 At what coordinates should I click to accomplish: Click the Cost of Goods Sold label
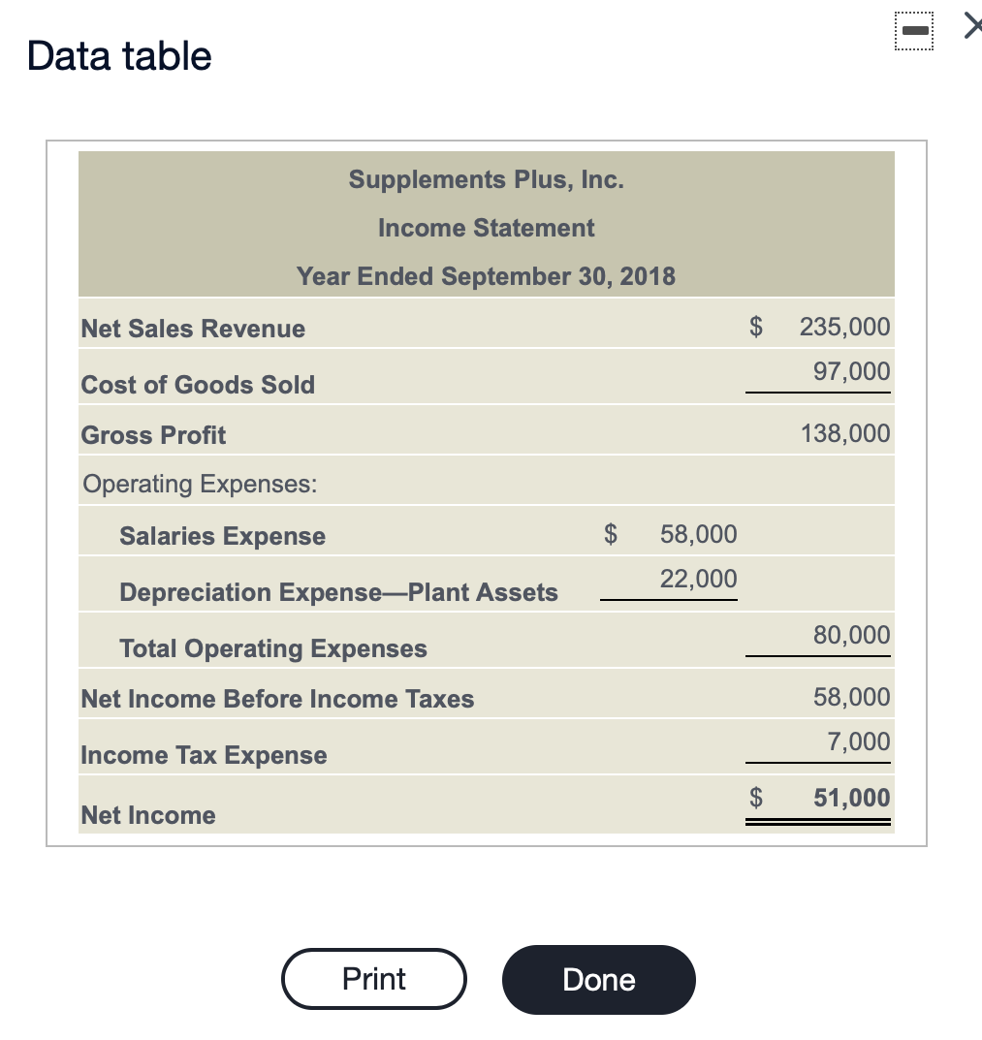click(x=198, y=385)
